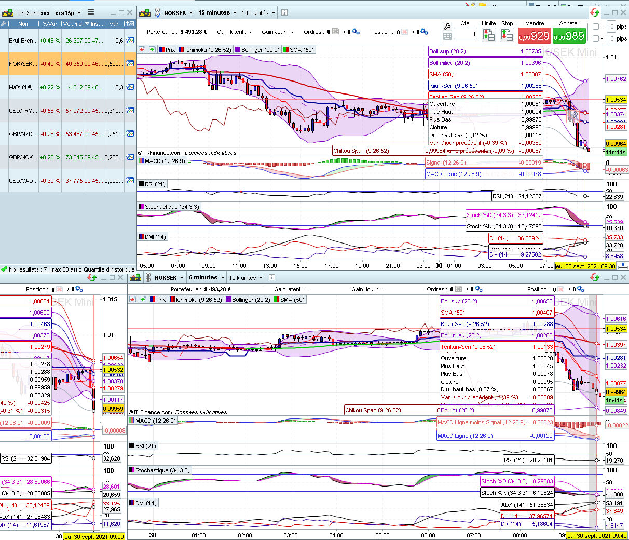Click the Acheter 0,99989 button
629x540 pixels.
click(x=569, y=36)
